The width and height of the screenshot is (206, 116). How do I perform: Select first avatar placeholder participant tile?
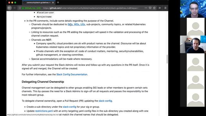point(195,26)
